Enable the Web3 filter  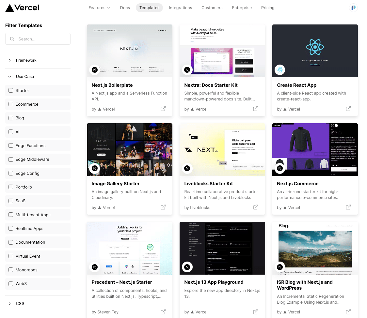coord(10,283)
